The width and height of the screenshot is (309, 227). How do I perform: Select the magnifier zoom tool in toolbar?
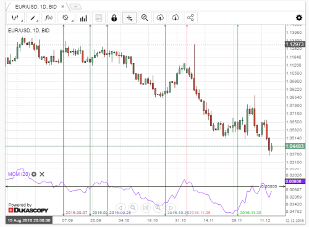click(x=145, y=18)
